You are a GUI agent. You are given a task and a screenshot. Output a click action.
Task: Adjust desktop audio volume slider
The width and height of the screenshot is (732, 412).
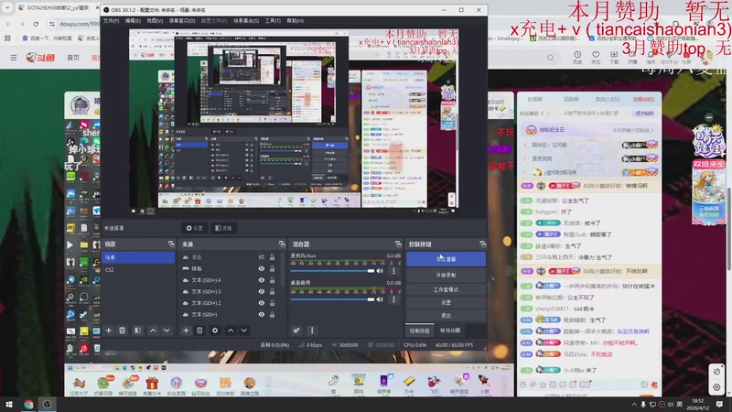332,299
